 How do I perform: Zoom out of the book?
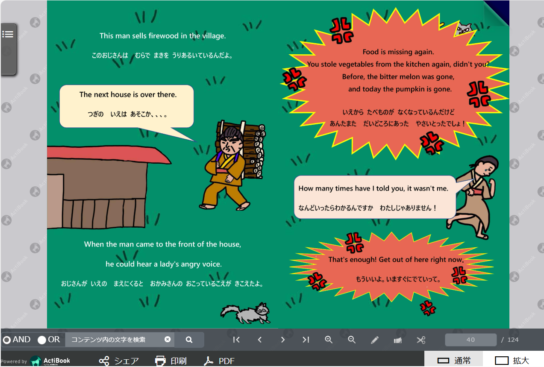tap(352, 340)
